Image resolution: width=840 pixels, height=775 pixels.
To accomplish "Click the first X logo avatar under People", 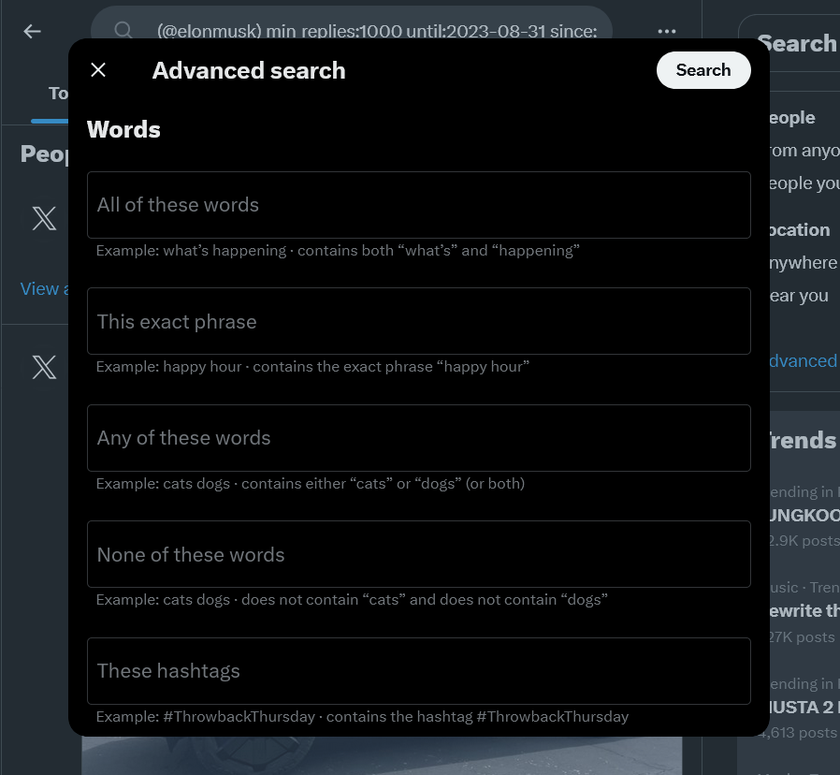I will (44, 219).
